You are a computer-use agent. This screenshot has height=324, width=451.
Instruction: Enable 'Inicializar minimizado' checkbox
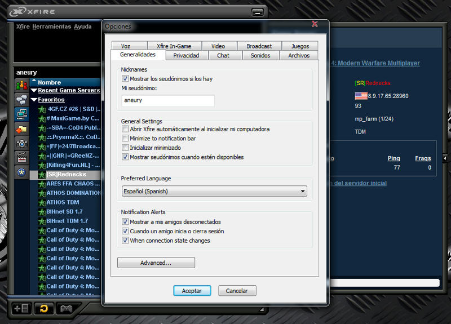click(x=125, y=148)
